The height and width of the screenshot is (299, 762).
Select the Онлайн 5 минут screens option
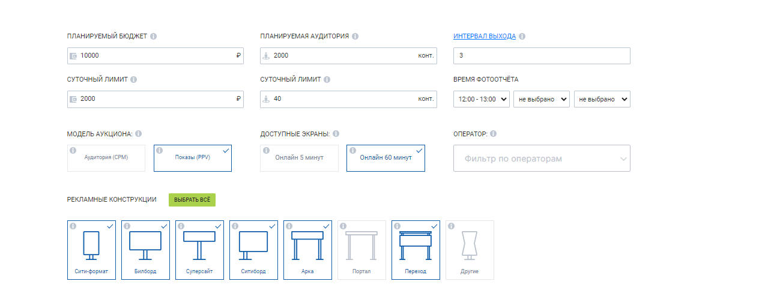[x=299, y=158]
